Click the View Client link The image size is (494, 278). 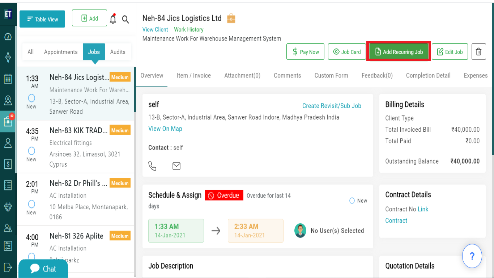pos(155,29)
